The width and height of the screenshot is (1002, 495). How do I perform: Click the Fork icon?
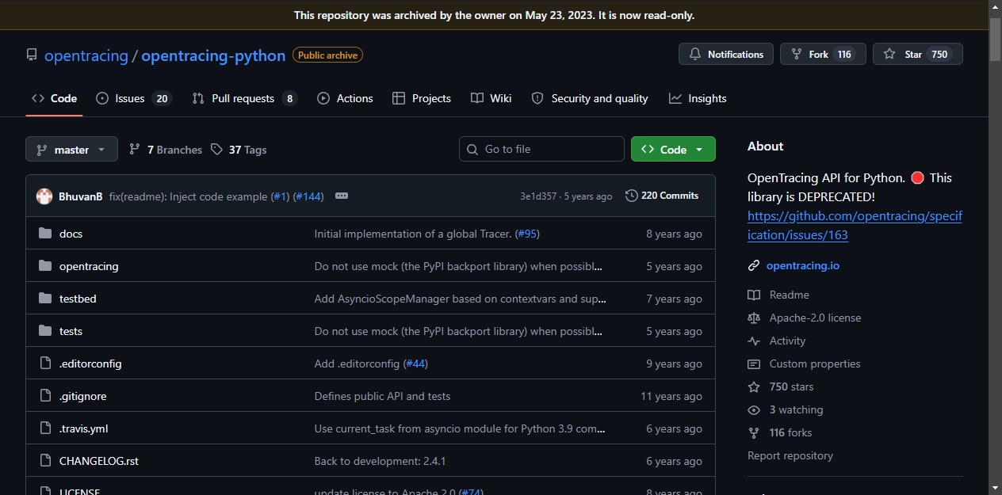click(797, 55)
